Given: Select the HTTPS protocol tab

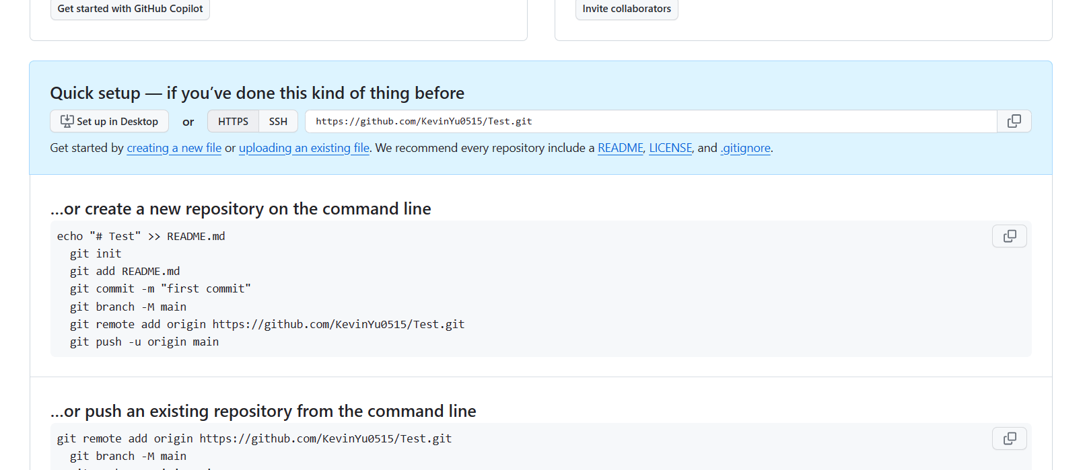Looking at the screenshot, I should (x=233, y=121).
